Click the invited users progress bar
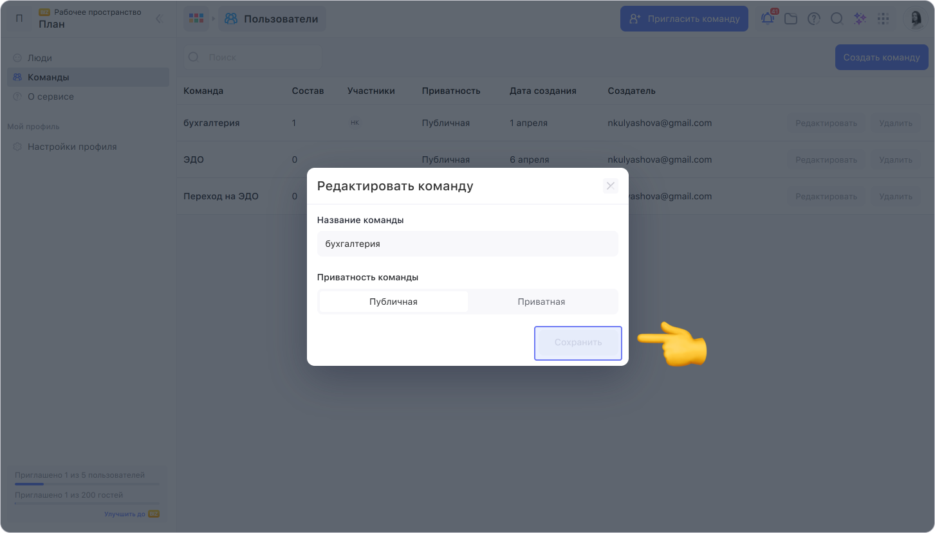The width and height of the screenshot is (935, 533). point(87,483)
